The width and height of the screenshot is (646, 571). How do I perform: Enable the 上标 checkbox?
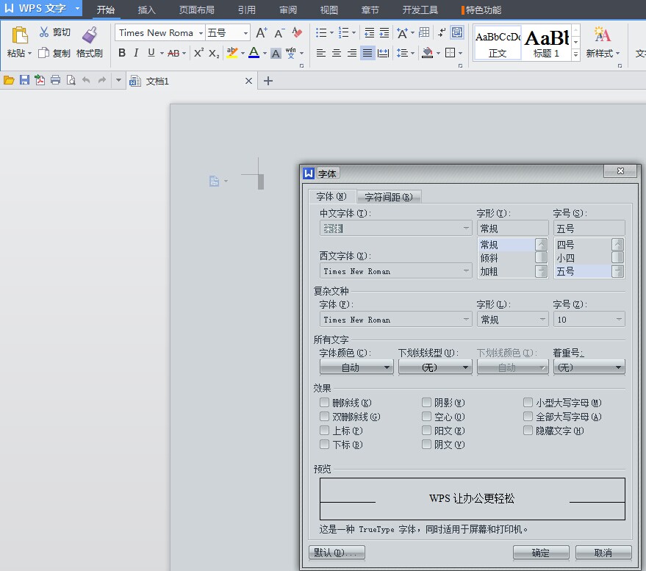[x=325, y=431]
